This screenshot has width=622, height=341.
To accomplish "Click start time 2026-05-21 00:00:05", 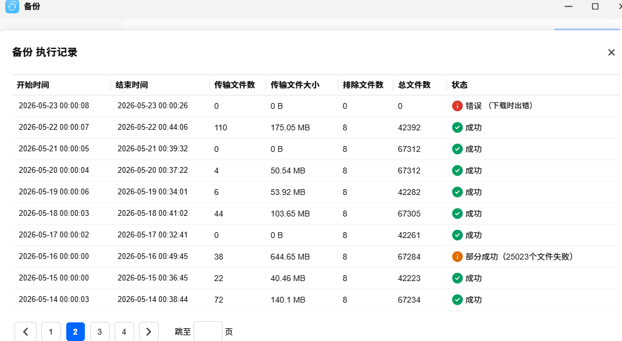I will (x=54, y=148).
